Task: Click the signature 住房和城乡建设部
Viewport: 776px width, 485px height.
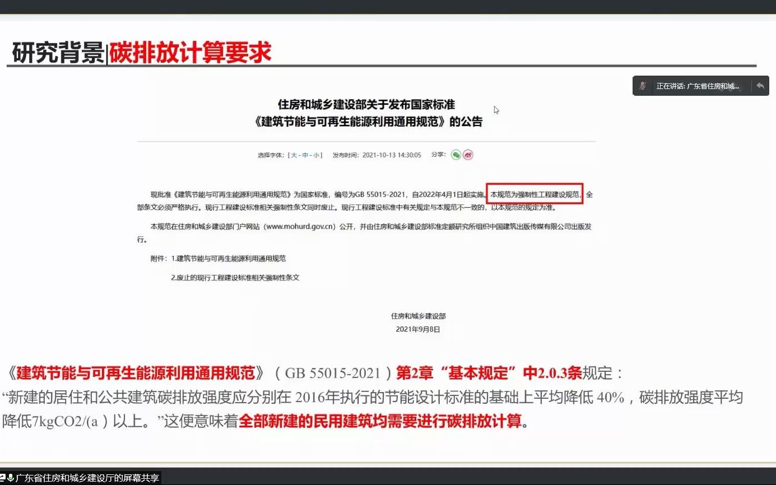Action: tap(418, 316)
